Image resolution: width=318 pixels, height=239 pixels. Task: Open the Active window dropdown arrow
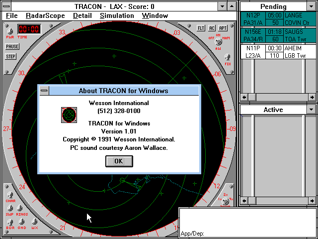click(x=312, y=110)
